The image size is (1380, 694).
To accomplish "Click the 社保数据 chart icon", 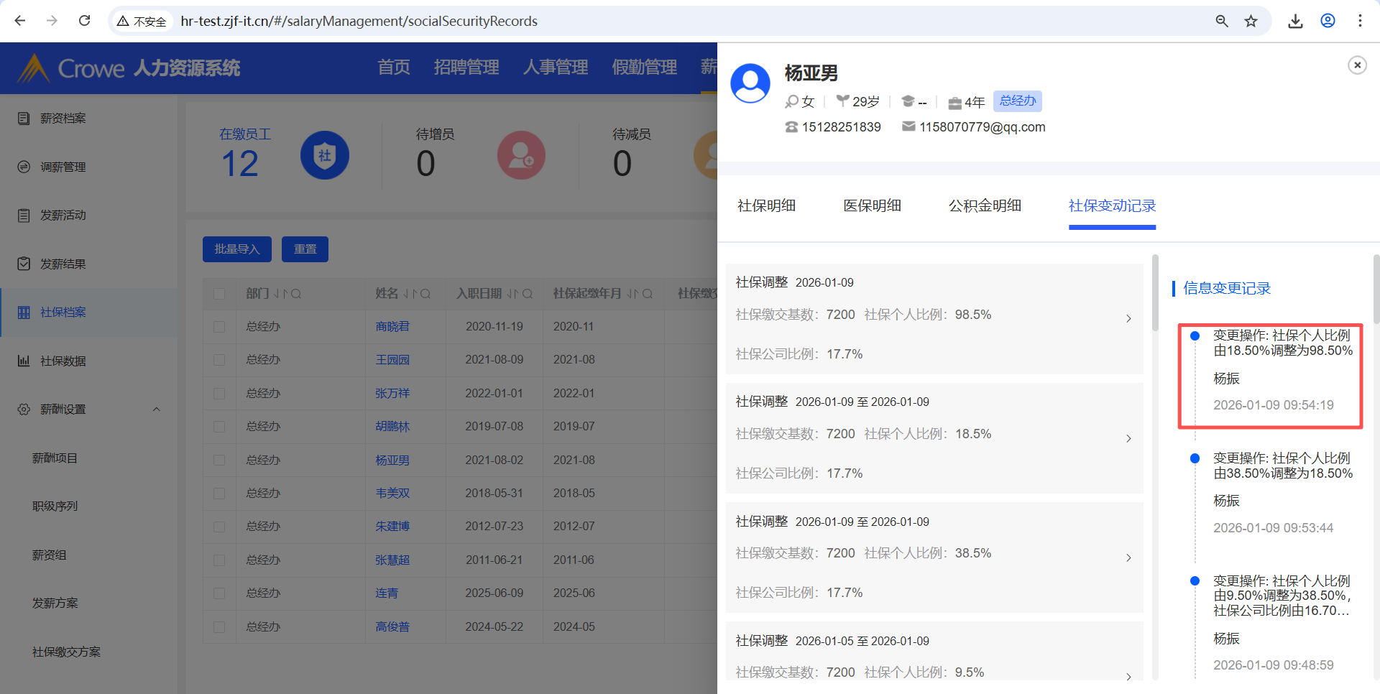I will coord(24,361).
